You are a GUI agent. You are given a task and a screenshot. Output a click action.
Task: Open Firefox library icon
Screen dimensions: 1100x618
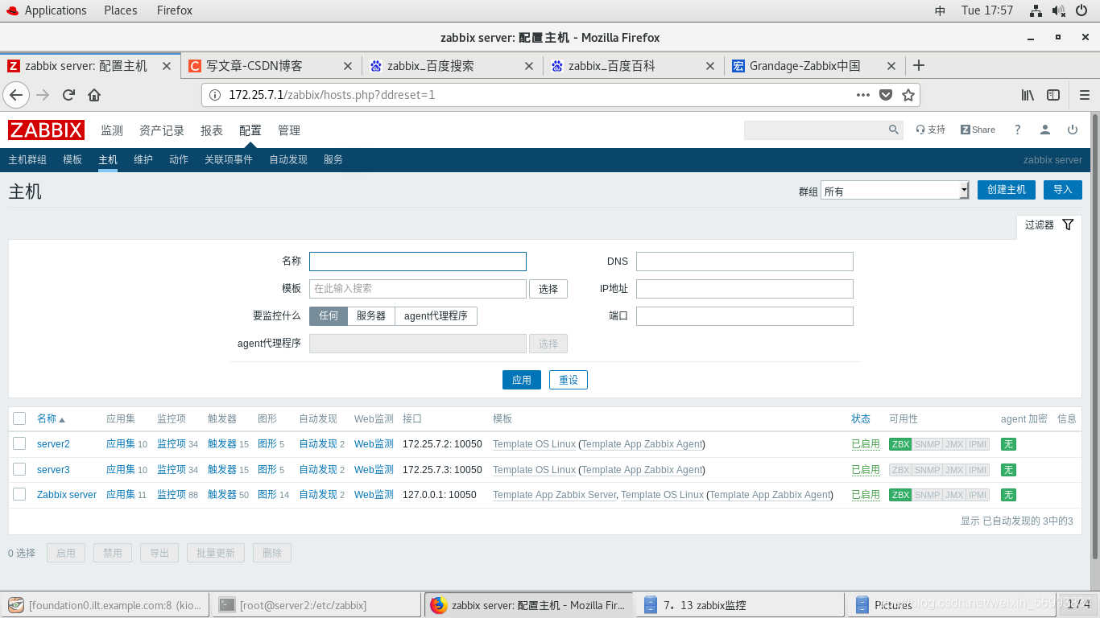[1028, 95]
